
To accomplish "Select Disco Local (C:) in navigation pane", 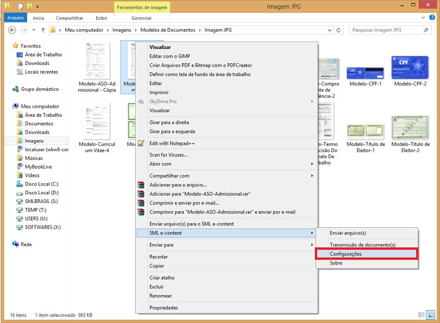I will (42, 184).
